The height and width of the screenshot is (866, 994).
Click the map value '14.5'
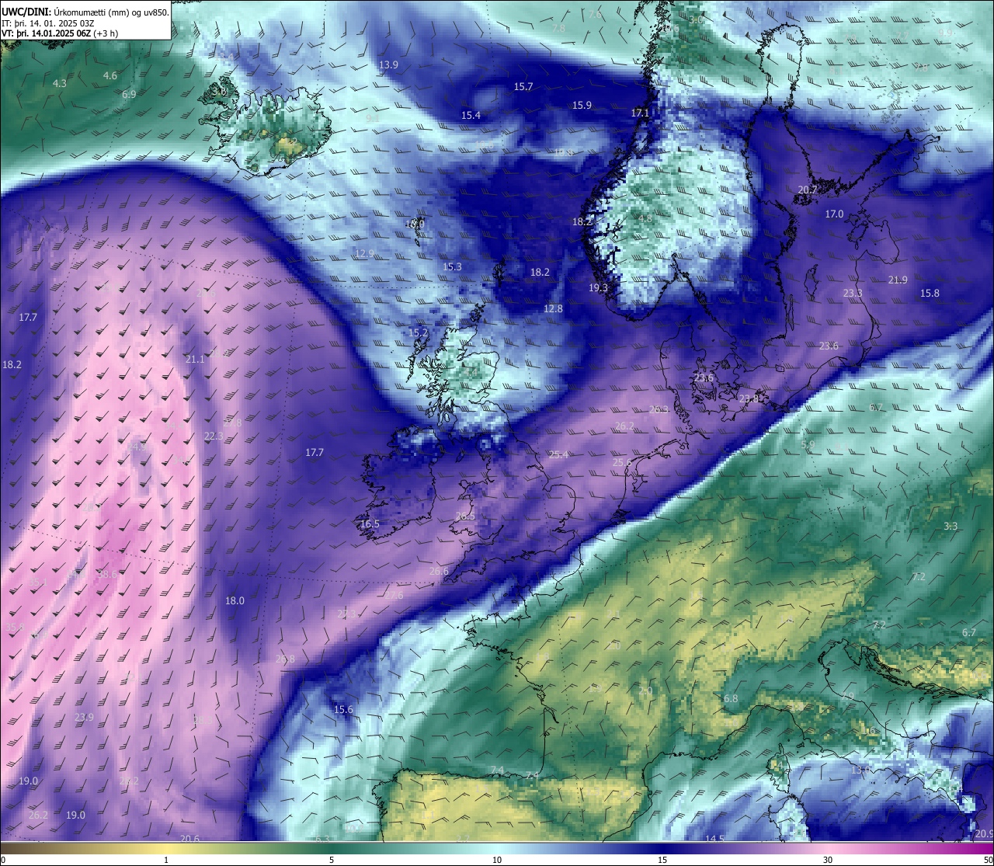point(714,839)
